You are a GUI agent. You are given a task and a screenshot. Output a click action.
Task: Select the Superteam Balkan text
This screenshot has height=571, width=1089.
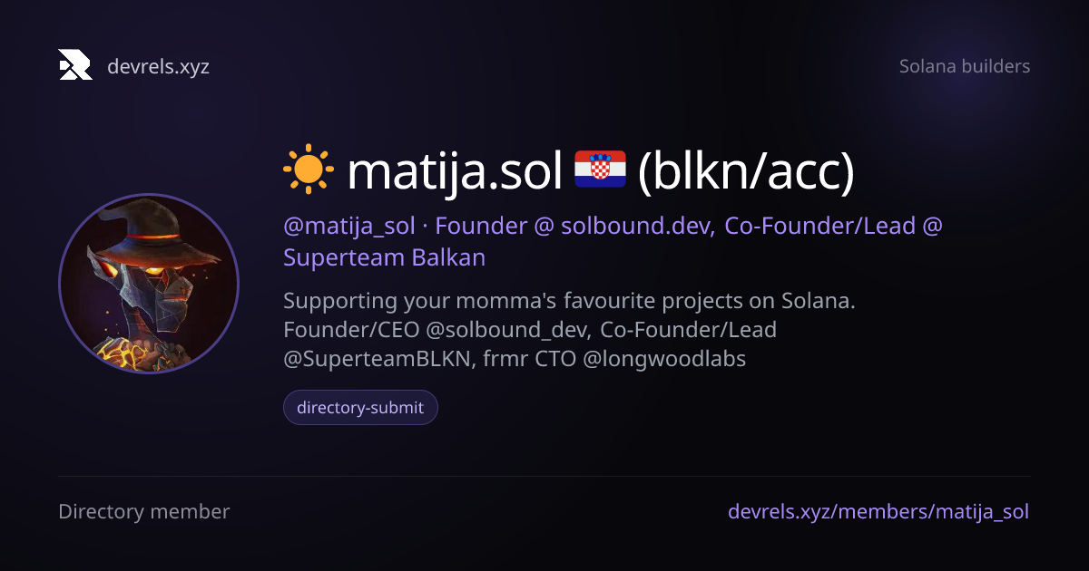pos(385,257)
